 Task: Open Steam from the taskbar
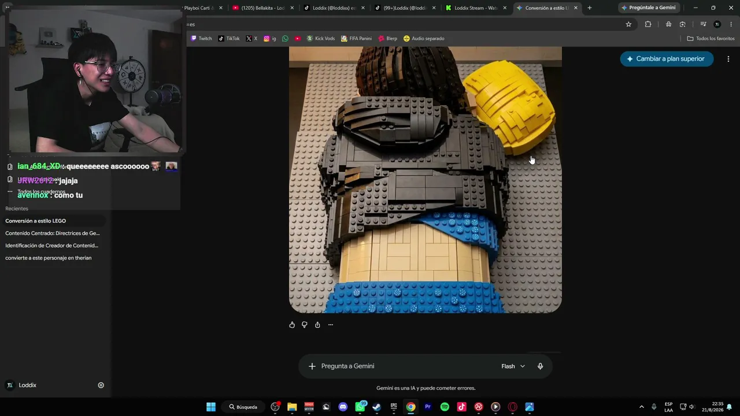pos(377,407)
